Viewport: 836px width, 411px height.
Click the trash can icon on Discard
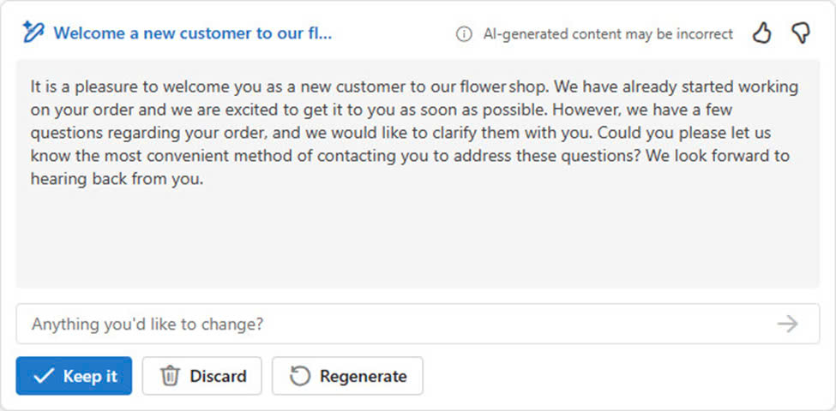170,376
